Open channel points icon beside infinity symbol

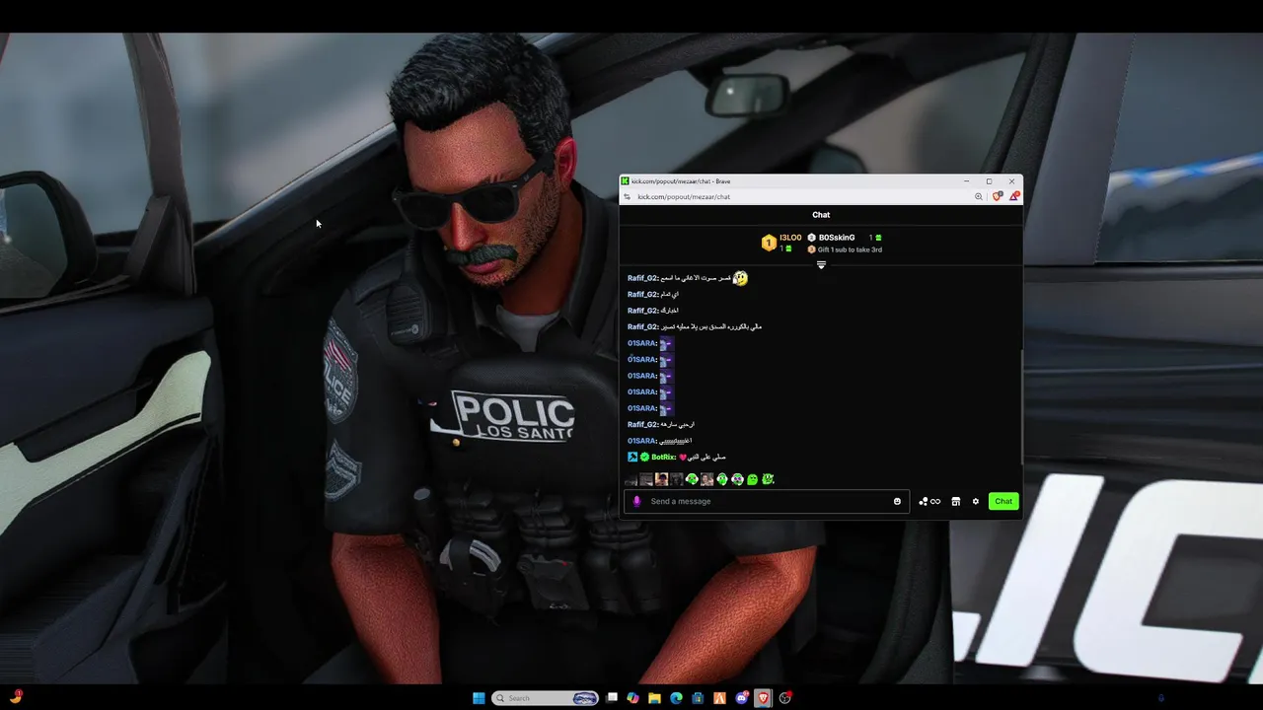(x=924, y=501)
